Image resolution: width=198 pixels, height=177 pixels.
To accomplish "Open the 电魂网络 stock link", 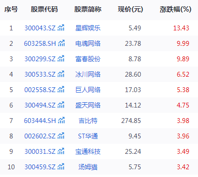I will 88,43.
